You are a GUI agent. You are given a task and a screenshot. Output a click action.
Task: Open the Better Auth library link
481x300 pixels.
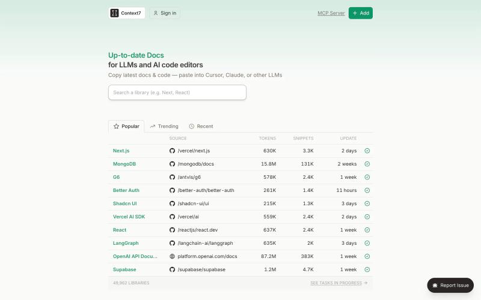tap(126, 190)
